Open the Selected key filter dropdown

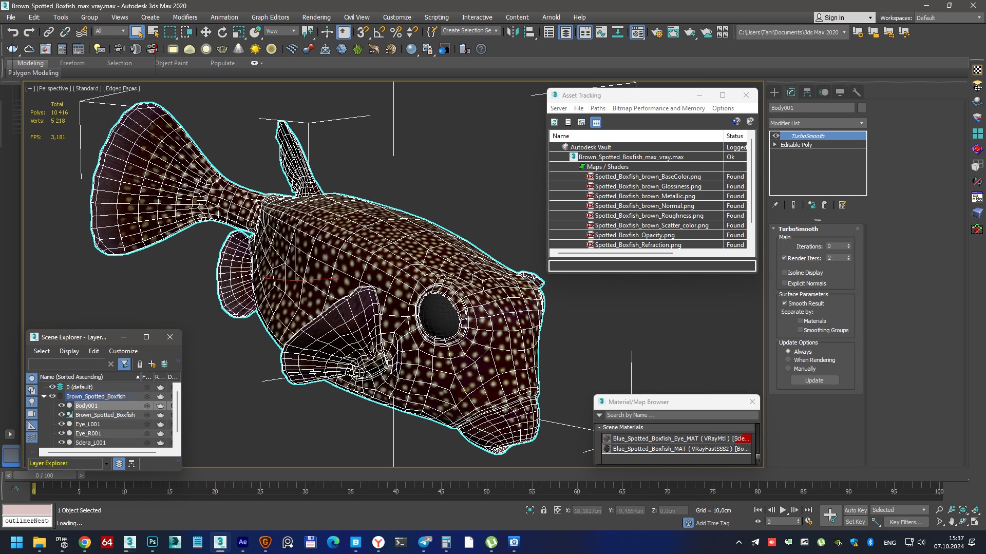[899, 510]
